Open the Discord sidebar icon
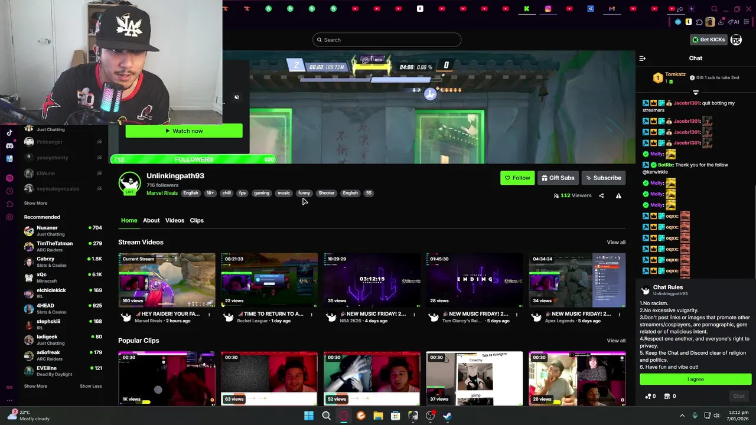The width and height of the screenshot is (756, 425). click(x=9, y=146)
